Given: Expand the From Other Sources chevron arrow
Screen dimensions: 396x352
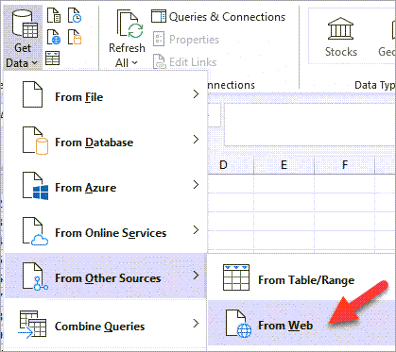Looking at the screenshot, I should tap(196, 275).
